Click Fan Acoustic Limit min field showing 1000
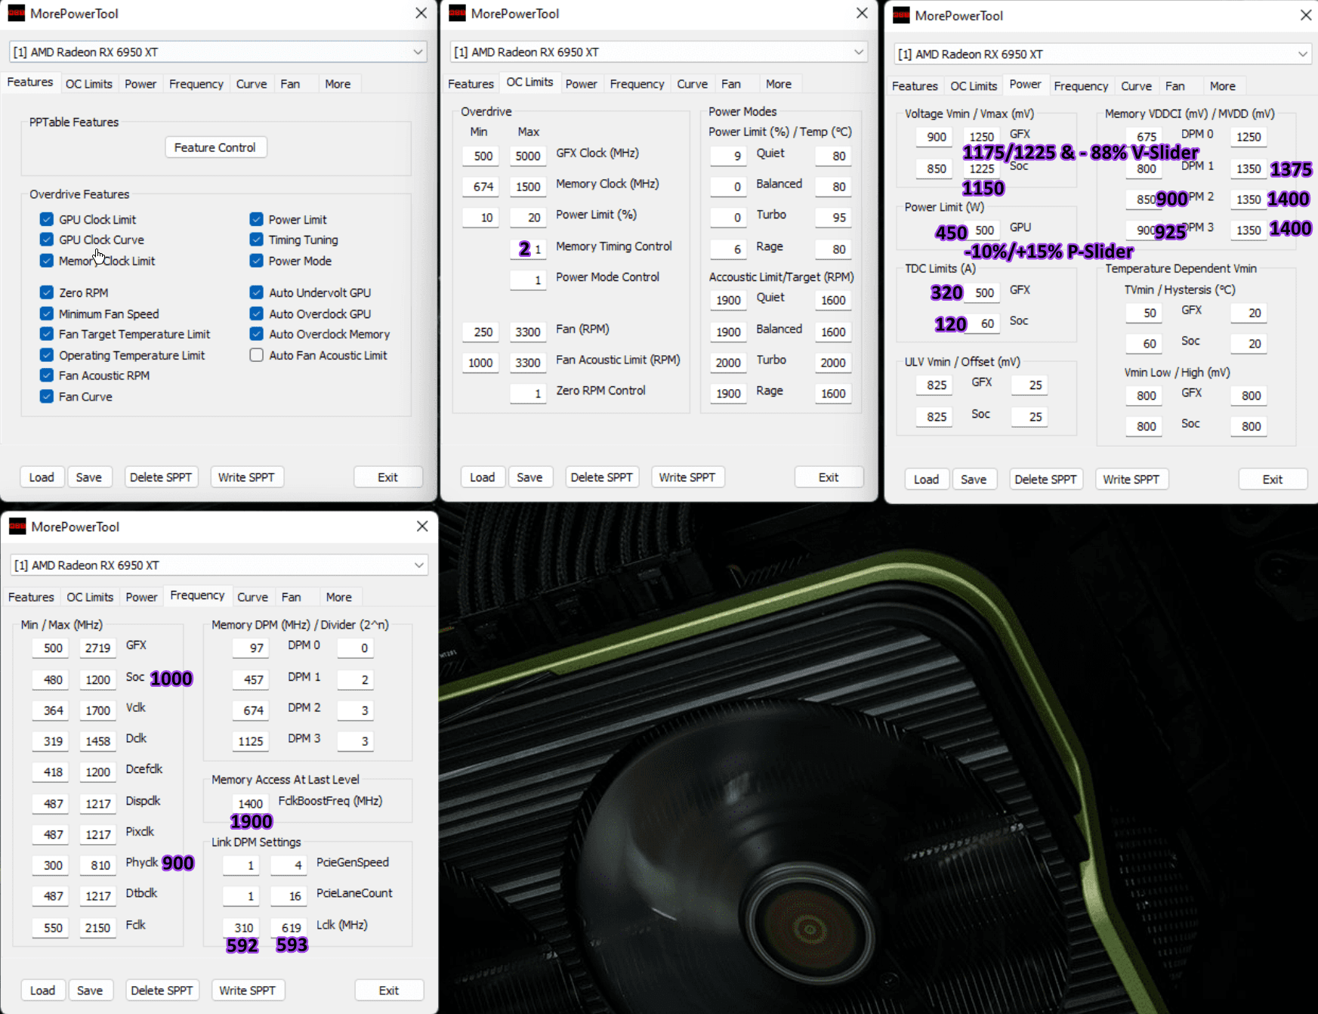The height and width of the screenshot is (1014, 1318). coord(480,363)
